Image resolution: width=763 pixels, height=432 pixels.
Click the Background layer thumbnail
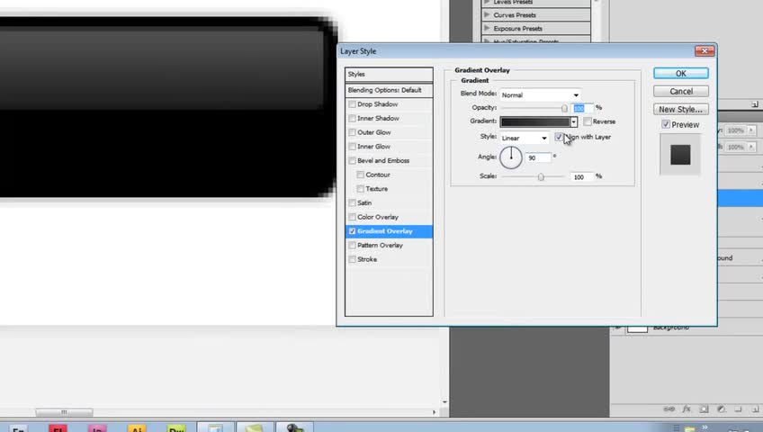tap(637, 328)
